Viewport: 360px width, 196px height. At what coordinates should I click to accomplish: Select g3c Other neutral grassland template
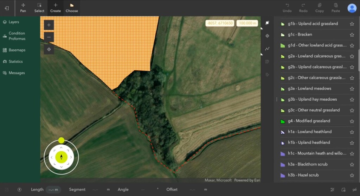point(314,110)
